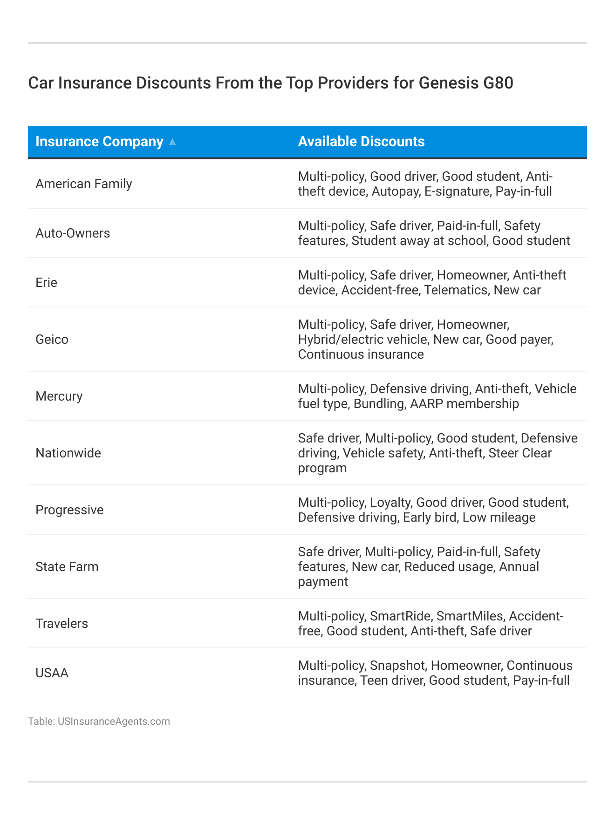
Task: Click Travelers' discounts with SmartRide and SmartMiles
Action: tap(430, 624)
